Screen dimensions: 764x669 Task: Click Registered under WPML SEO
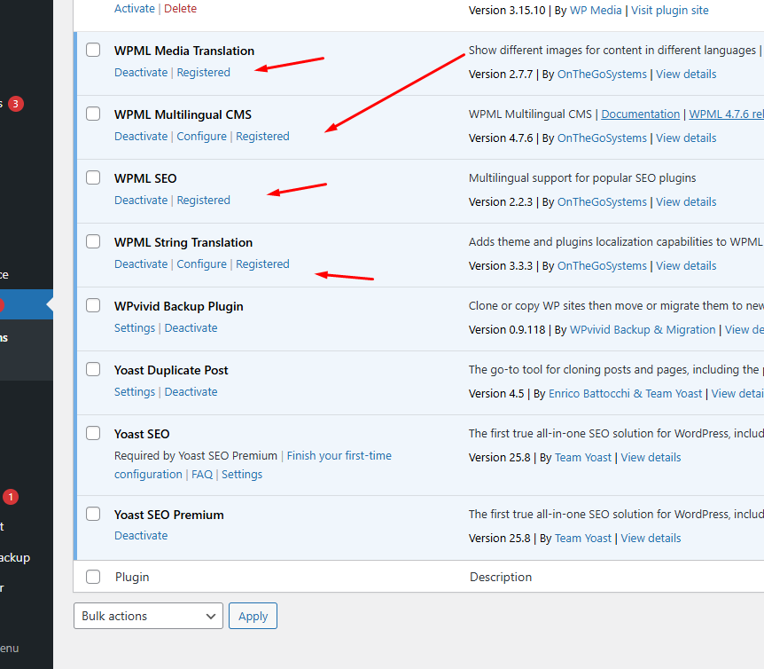[x=203, y=200]
